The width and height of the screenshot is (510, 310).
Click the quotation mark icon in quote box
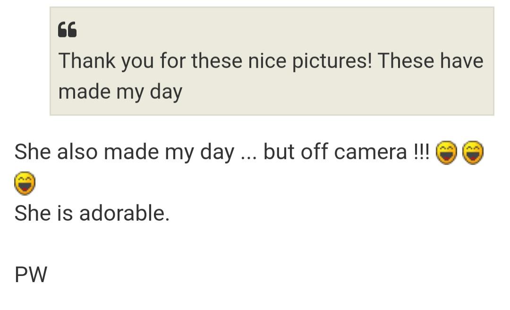tap(67, 30)
